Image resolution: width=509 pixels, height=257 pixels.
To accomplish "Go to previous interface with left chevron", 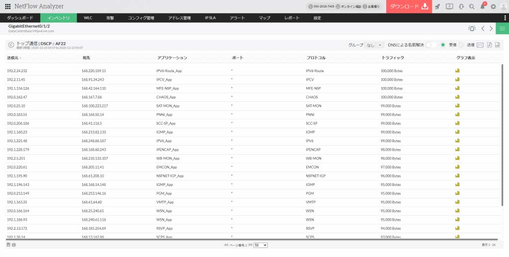I will pos(483,28).
